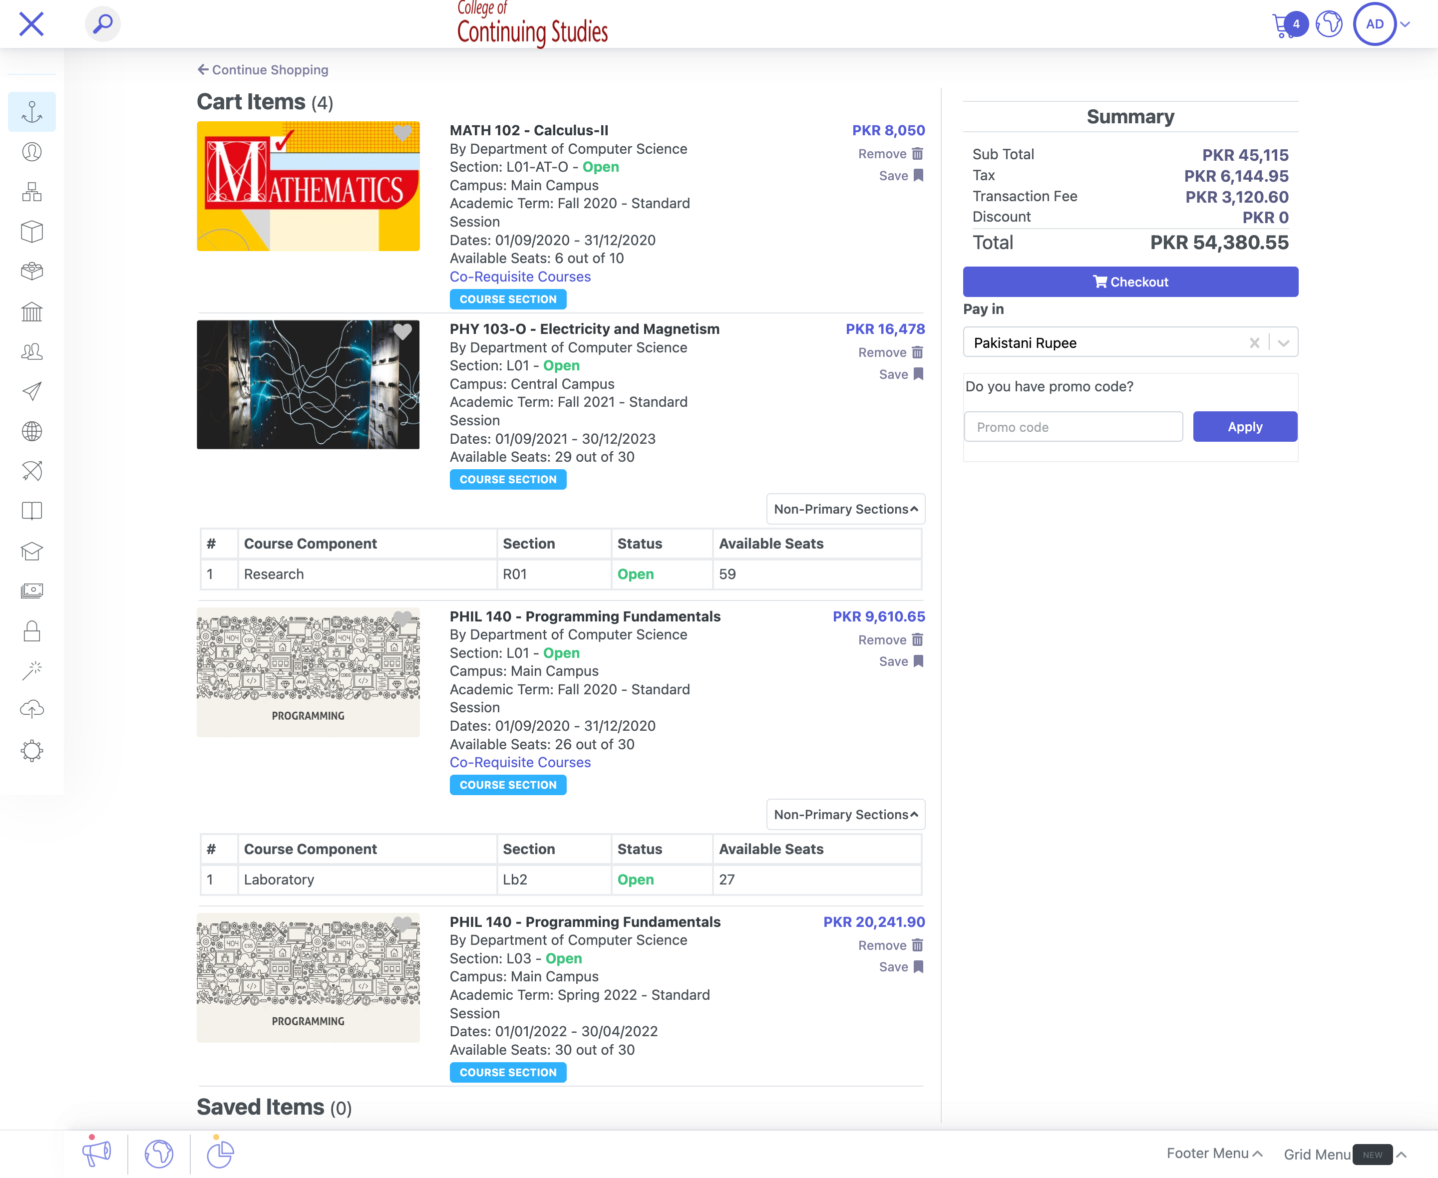The height and width of the screenshot is (1178, 1438).
Task: Open the open book icon in the sidebar
Action: tap(32, 511)
